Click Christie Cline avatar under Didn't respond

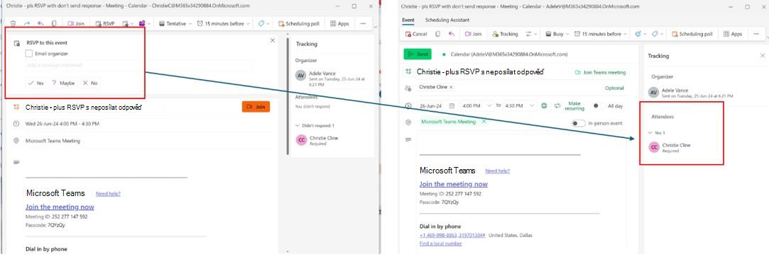(302, 140)
